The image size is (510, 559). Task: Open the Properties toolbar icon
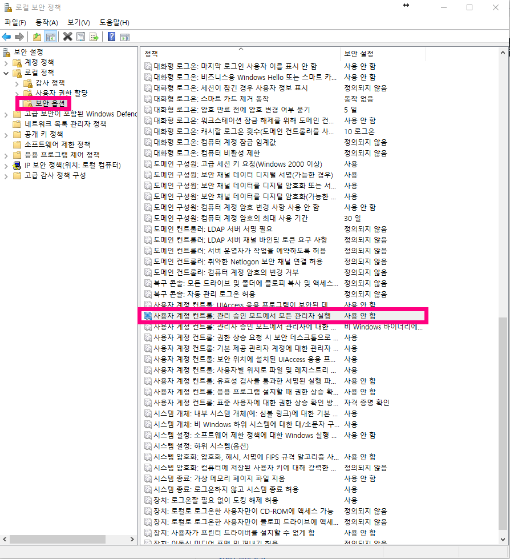click(81, 37)
